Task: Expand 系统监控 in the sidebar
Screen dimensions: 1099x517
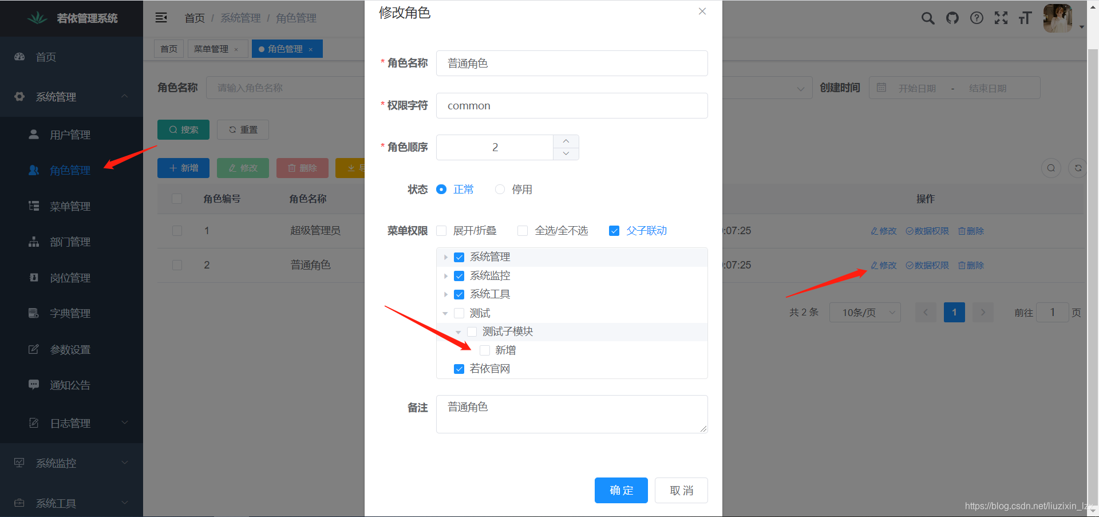Action: tap(72, 463)
